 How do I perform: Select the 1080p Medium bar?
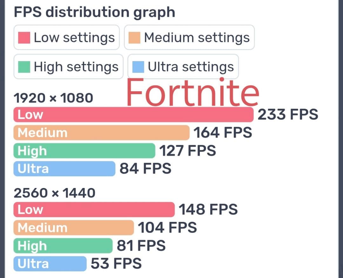pyautogui.click(x=101, y=133)
